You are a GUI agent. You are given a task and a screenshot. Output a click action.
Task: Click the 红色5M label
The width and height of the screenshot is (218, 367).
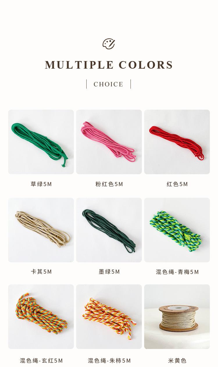(177, 184)
